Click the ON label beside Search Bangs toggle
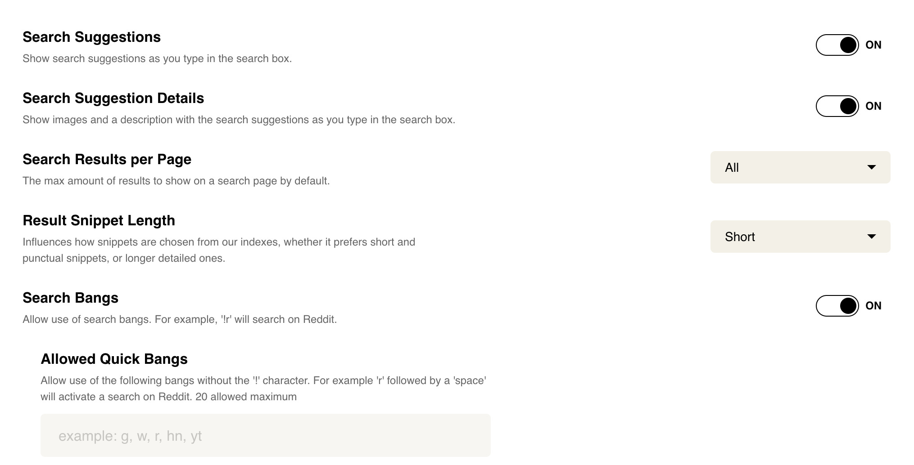The width and height of the screenshot is (914, 465). [873, 306]
